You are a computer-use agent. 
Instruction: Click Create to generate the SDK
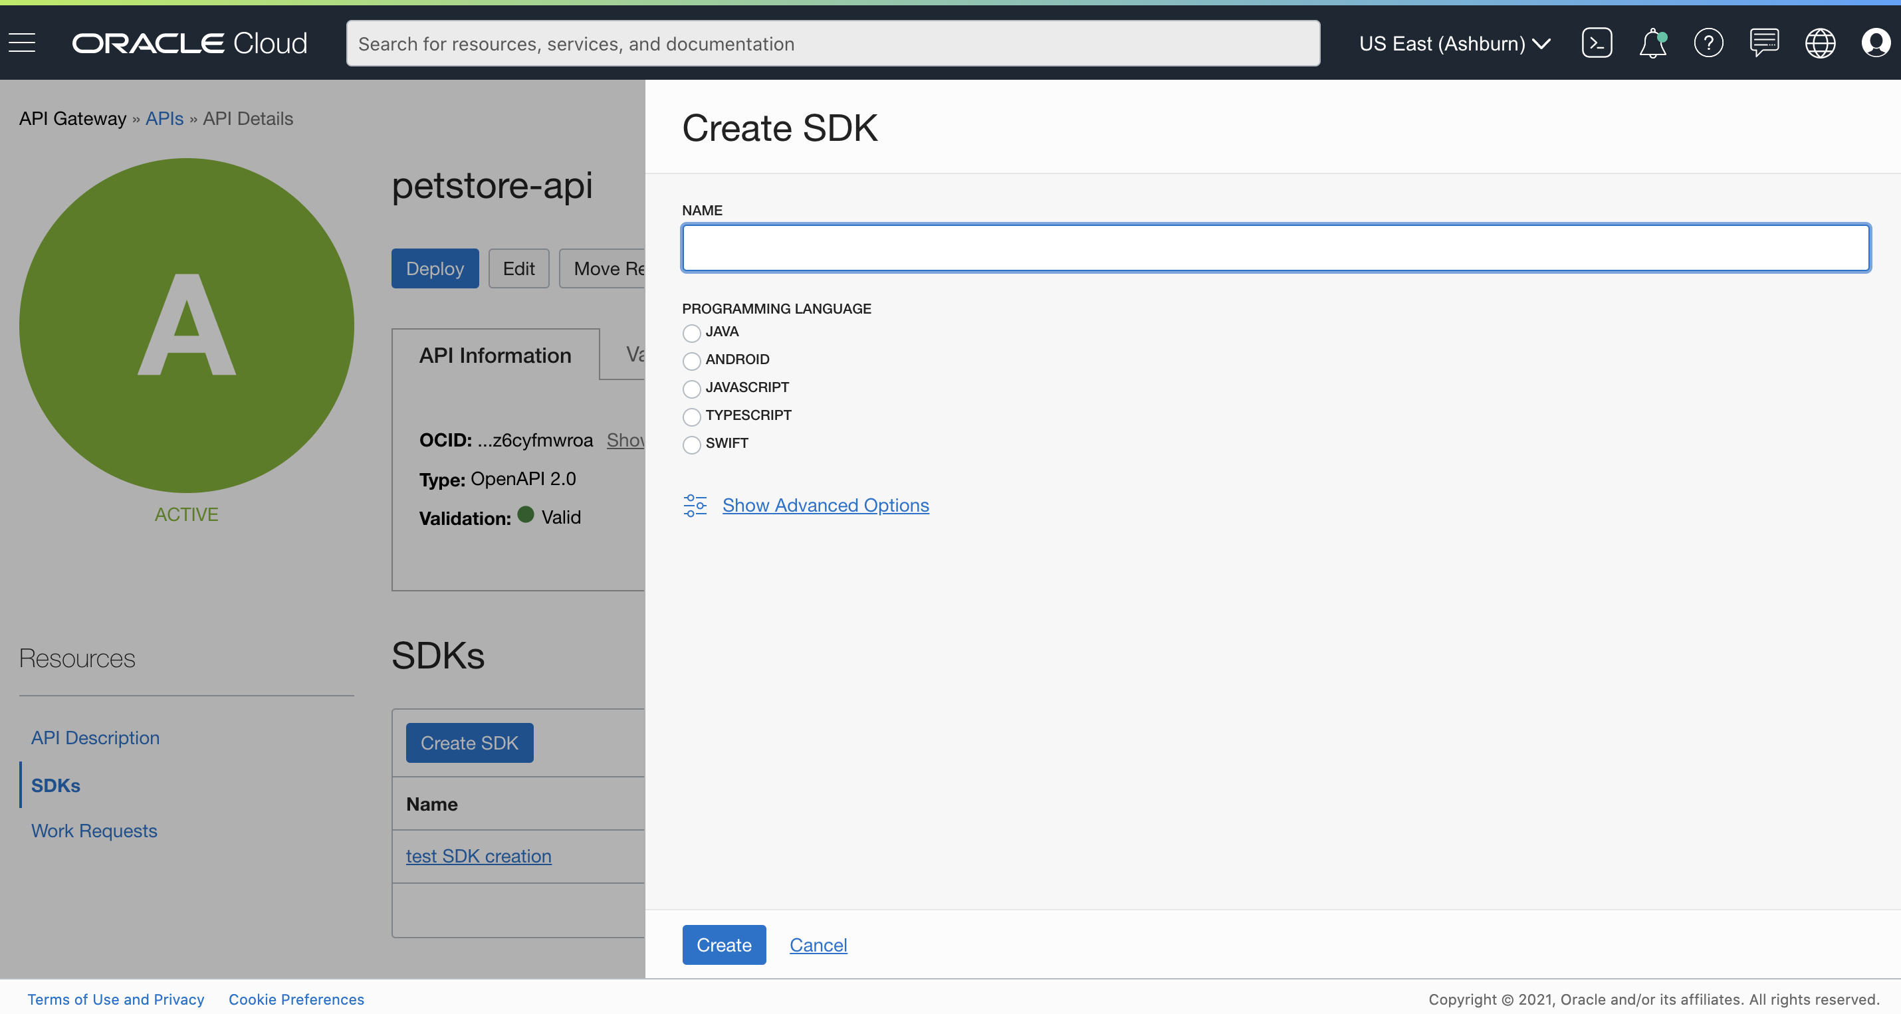pos(724,945)
